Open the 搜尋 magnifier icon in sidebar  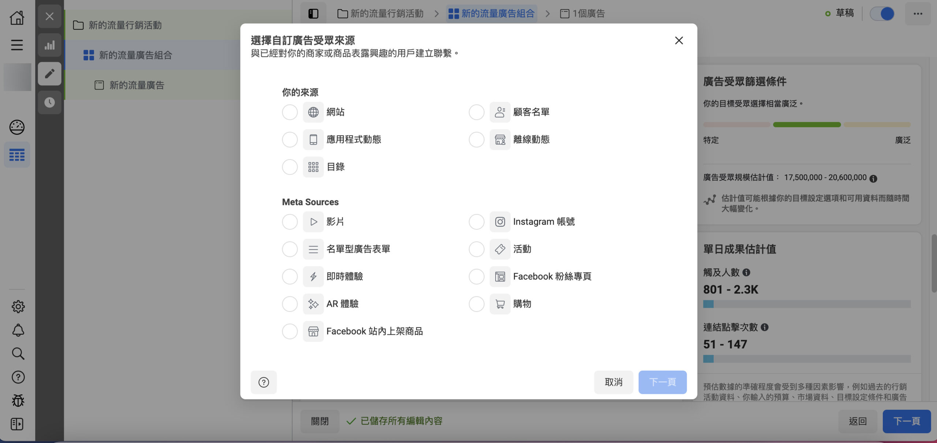point(17,353)
